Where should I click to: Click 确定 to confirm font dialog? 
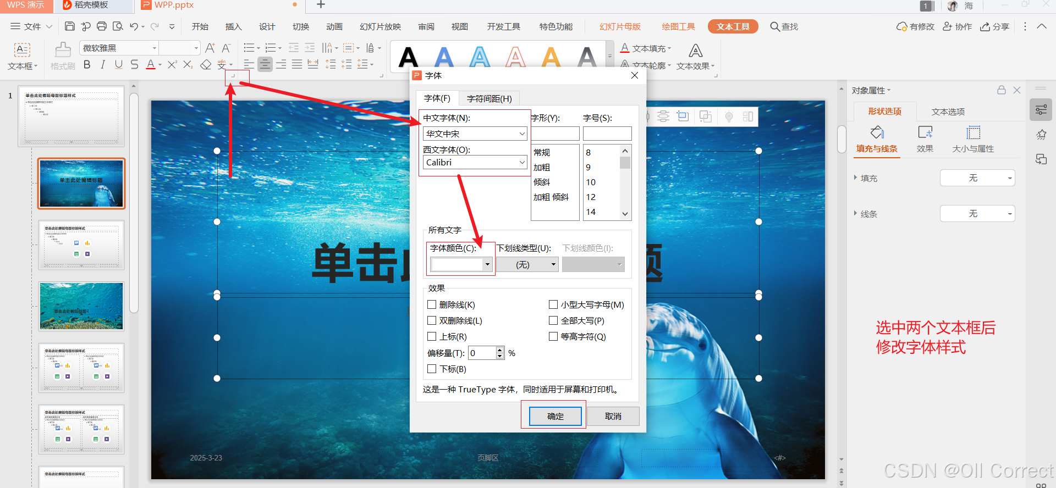[555, 416]
